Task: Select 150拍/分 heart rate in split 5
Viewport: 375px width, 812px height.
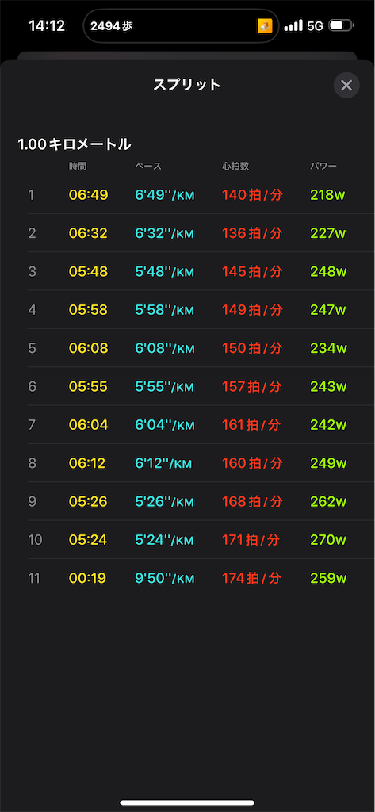Action: coord(252,349)
